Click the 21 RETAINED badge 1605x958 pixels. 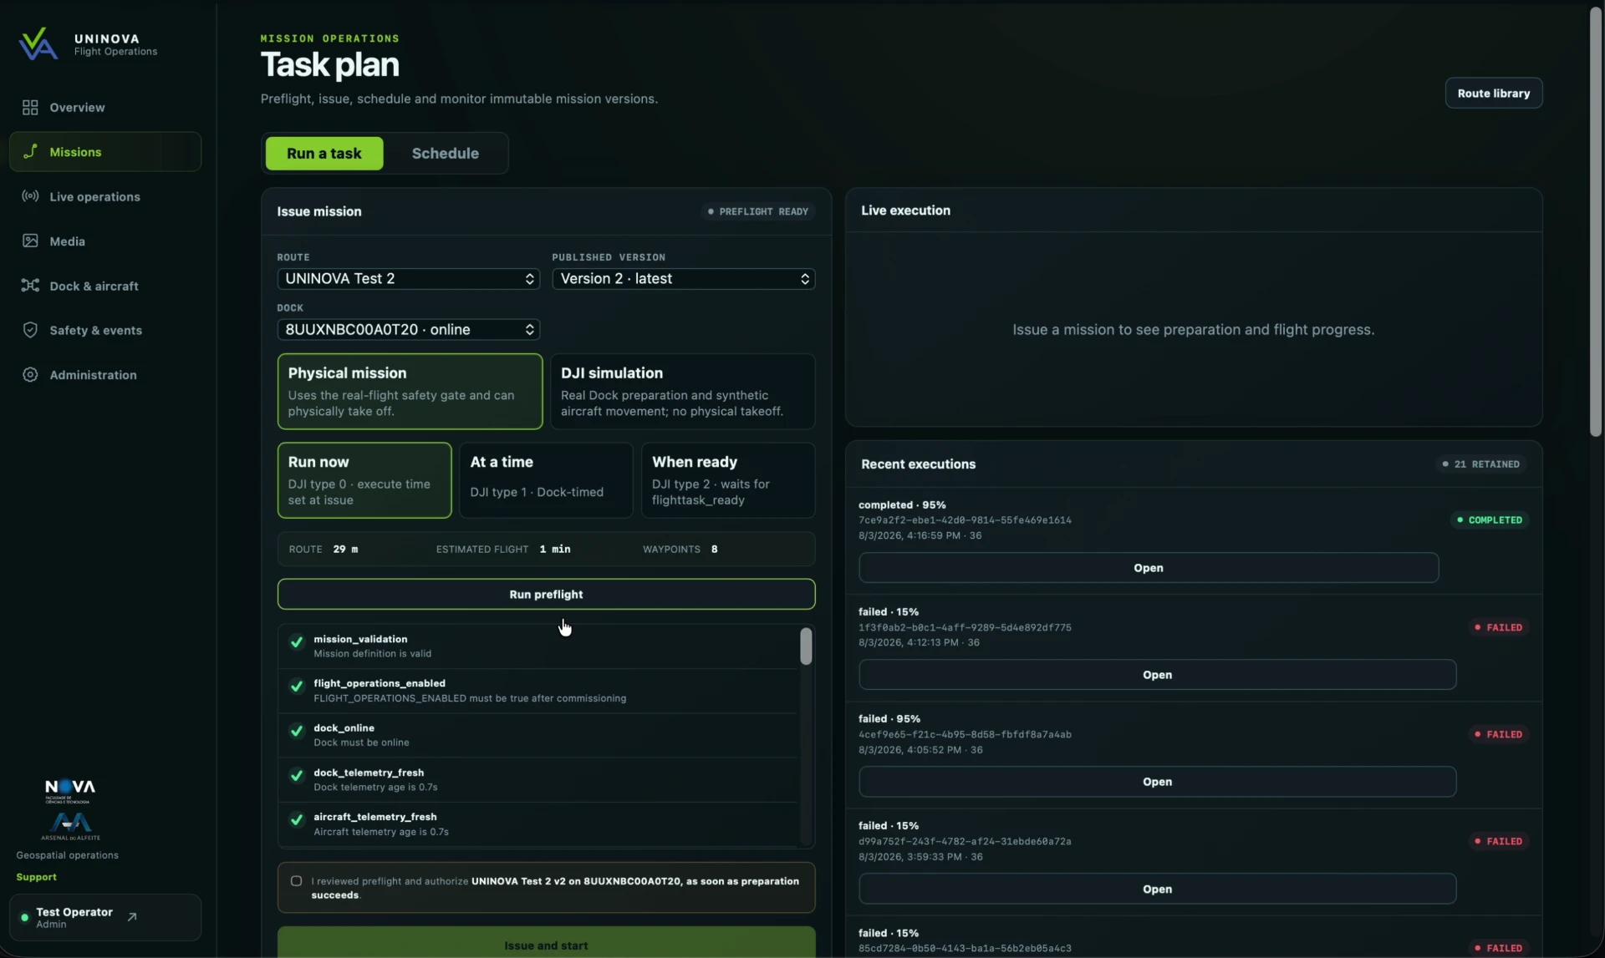(x=1481, y=464)
